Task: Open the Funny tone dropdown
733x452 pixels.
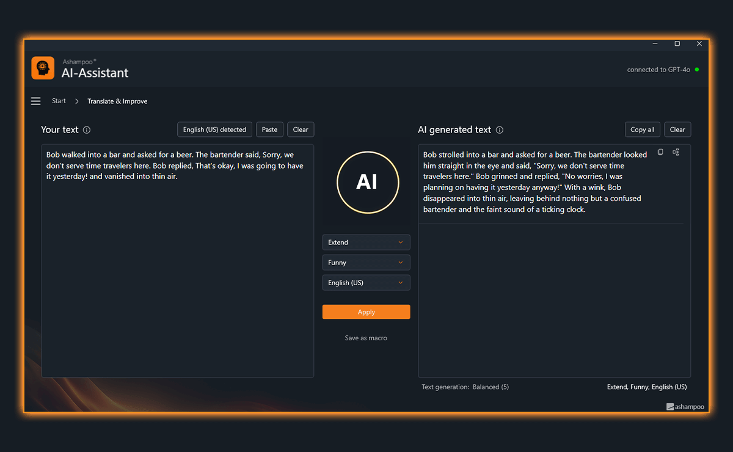Action: (x=366, y=263)
